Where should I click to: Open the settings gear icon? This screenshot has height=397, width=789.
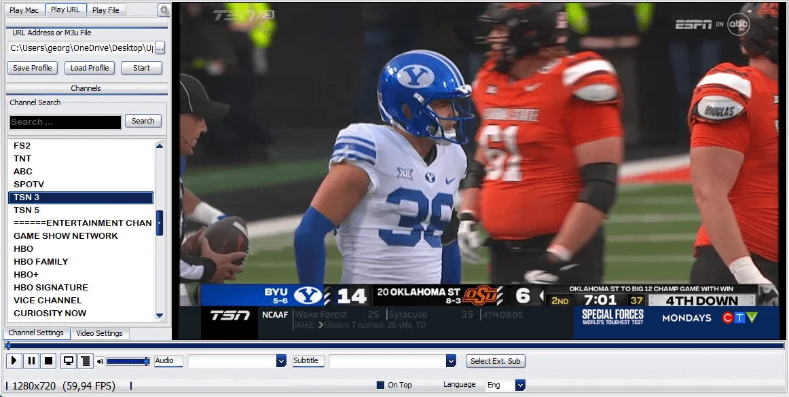click(x=164, y=10)
